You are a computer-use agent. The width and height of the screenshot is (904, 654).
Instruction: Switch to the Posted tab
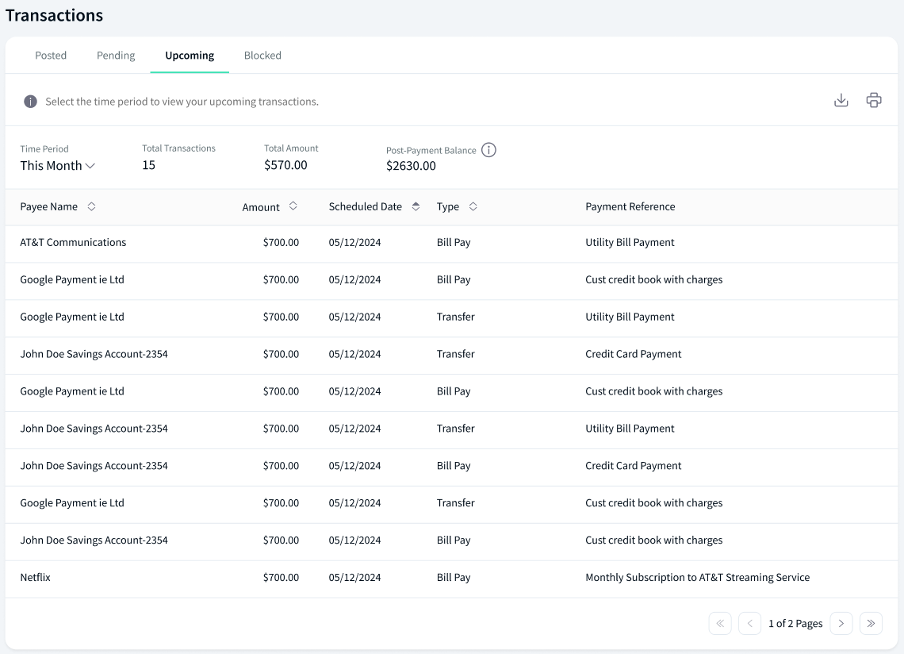coord(51,56)
